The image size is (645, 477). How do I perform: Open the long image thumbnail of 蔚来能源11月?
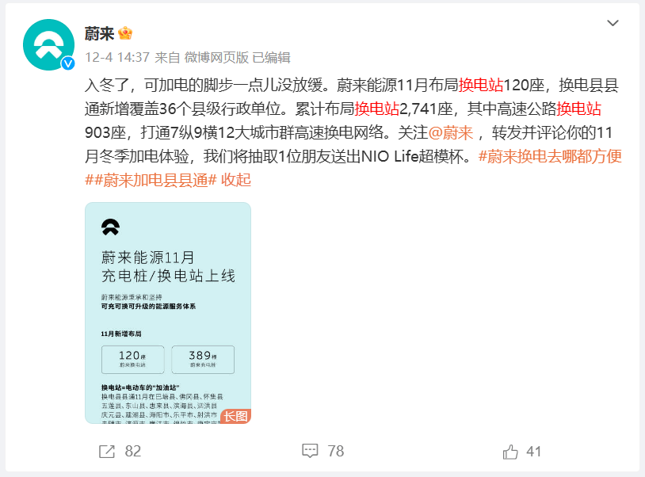coord(168,313)
